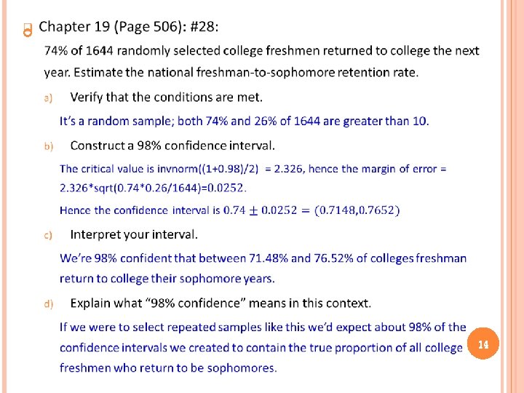This screenshot has height=393, width=524.
Task: Click the 'c)' list marker
Action: click(x=48, y=234)
